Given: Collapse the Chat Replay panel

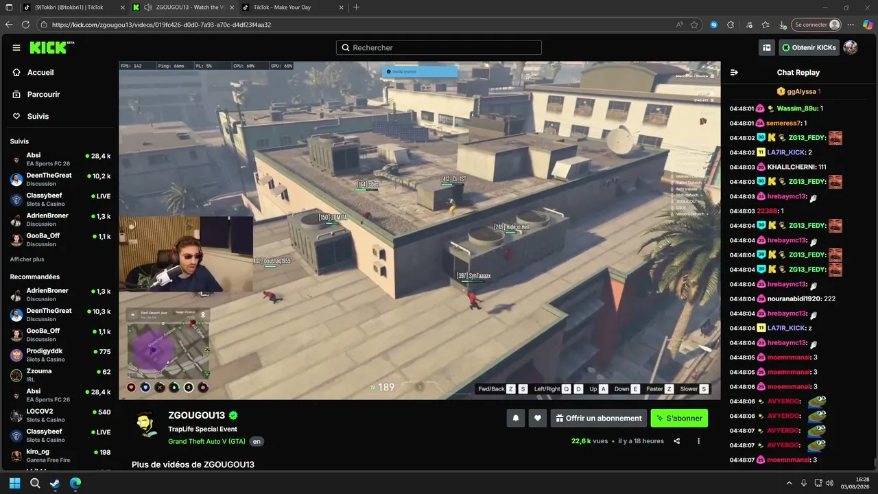Looking at the screenshot, I should tap(734, 72).
